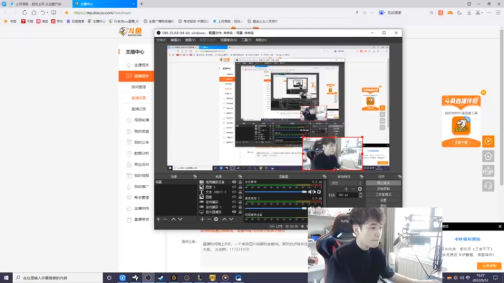Viewport: 504px width, 283px height.
Task: Adjust the 台式音响 volume slider
Action: click(x=276, y=192)
